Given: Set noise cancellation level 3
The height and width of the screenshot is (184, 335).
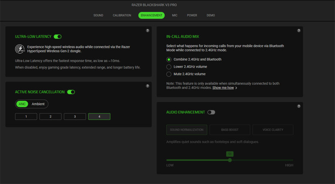Looking at the screenshot, I should [x=75, y=117].
